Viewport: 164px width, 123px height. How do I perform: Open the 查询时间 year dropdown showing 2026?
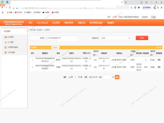pyautogui.click(x=115, y=38)
